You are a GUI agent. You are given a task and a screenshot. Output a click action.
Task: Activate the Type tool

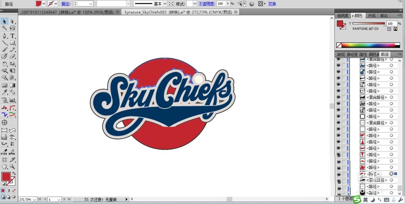(13, 36)
